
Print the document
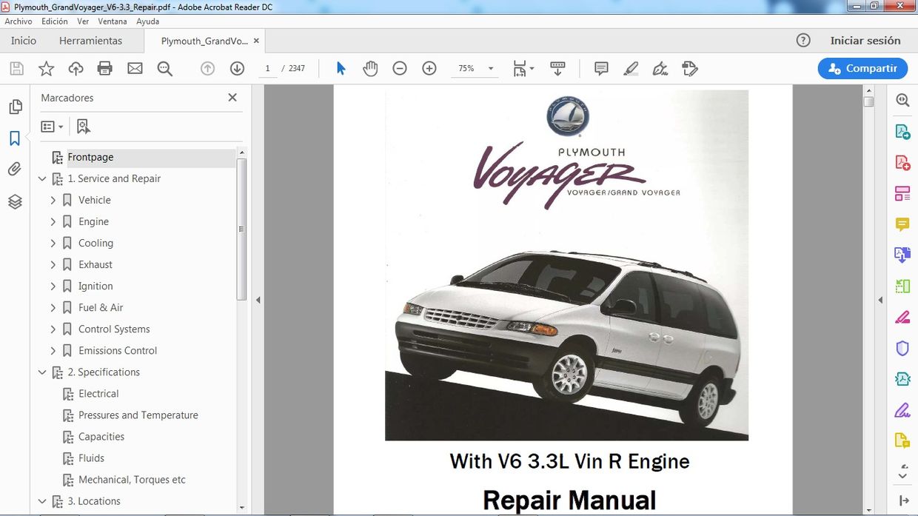(x=105, y=69)
